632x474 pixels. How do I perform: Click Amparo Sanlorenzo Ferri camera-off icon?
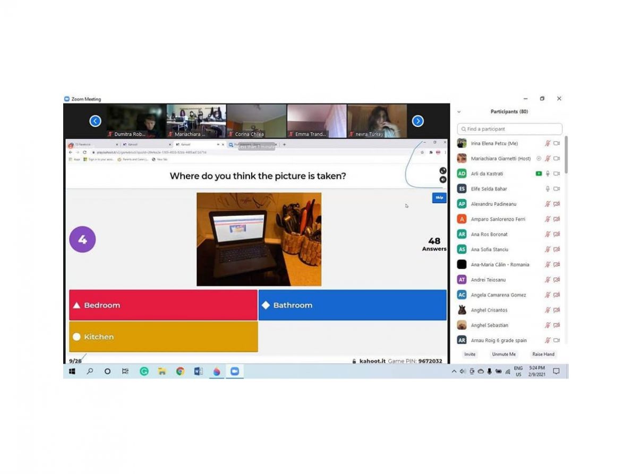click(x=557, y=219)
